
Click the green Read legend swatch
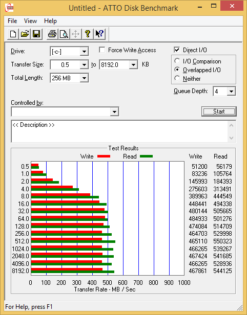pyautogui.click(x=147, y=156)
